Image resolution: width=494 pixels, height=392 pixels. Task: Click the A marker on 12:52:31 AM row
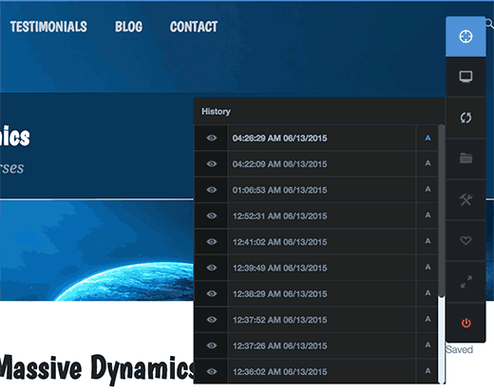point(427,215)
